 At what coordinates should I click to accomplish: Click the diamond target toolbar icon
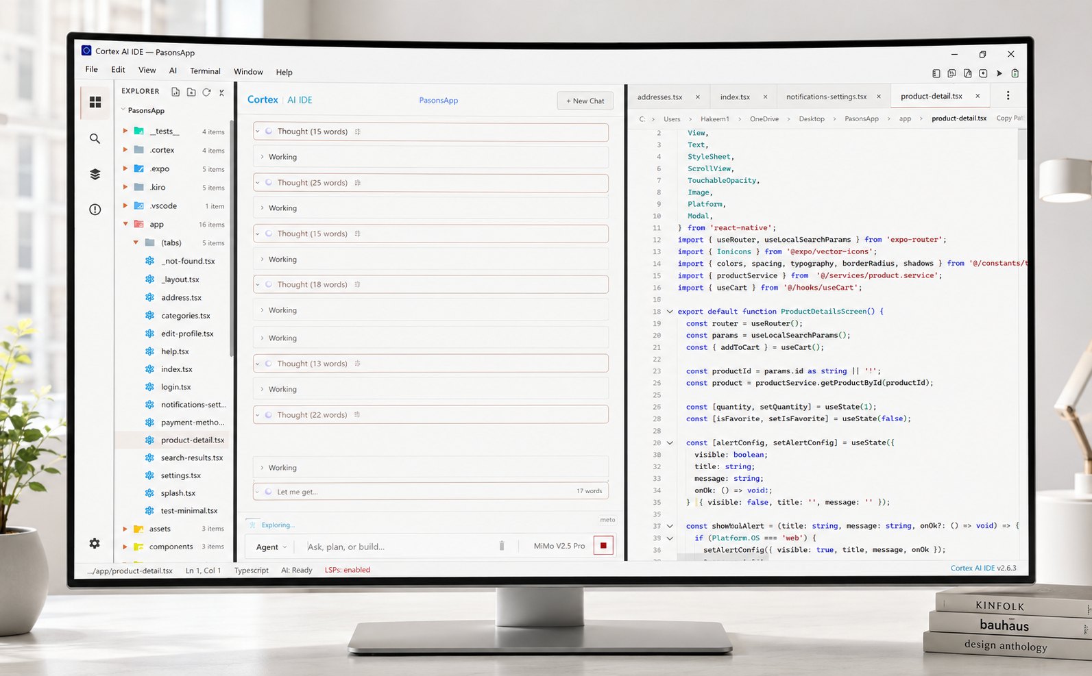(983, 73)
